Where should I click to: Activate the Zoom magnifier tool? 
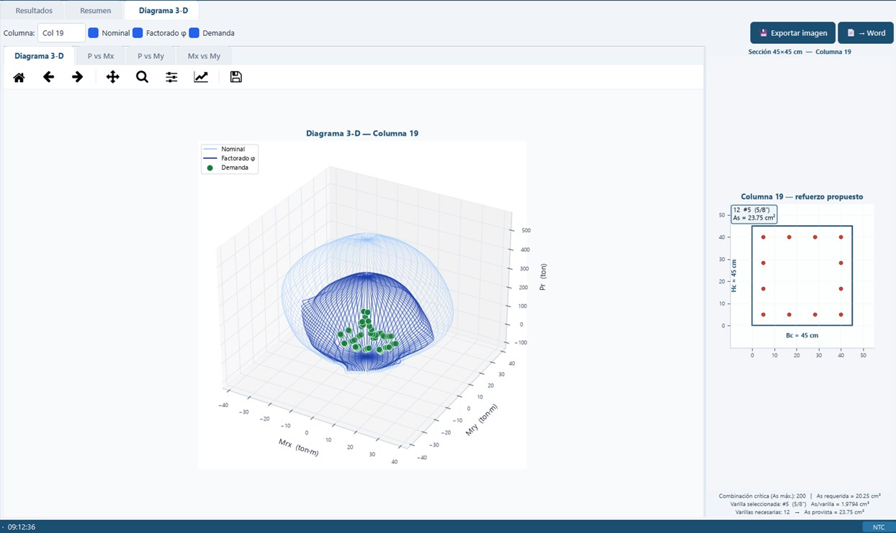(142, 77)
